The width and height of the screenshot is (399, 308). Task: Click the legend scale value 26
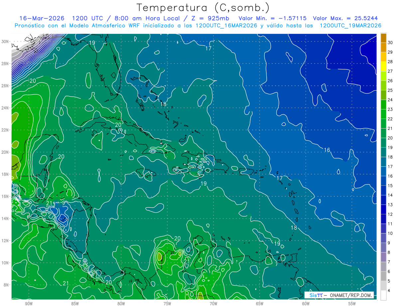coord(390,80)
